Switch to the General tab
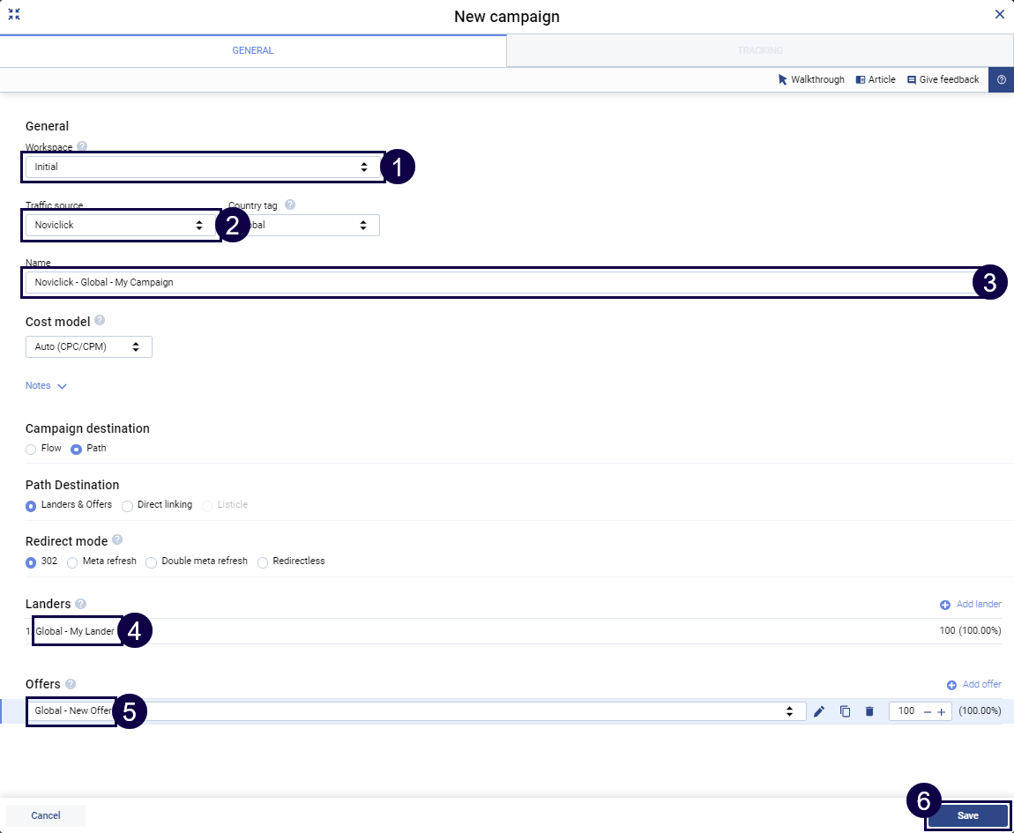 [x=252, y=51]
